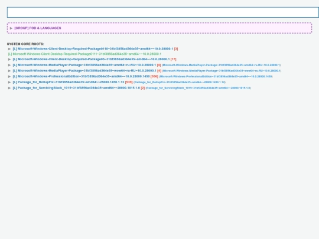Image resolution: width=319 pixels, height=239 pixels.
Task: Expand the FOD & LANGUAGES group triangle
Action: pos(11,28)
